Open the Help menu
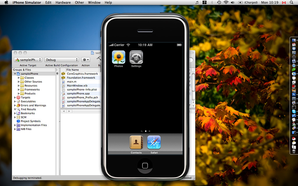 [x=108, y=2]
